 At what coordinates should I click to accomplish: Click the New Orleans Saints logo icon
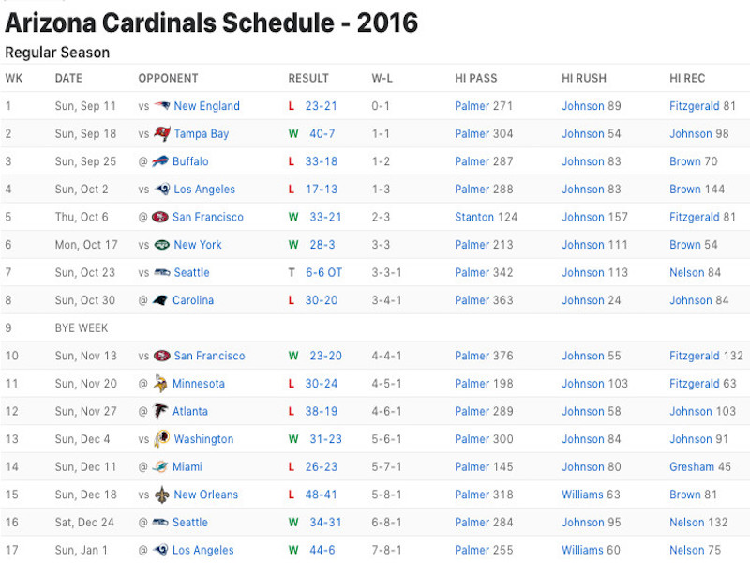(x=162, y=495)
